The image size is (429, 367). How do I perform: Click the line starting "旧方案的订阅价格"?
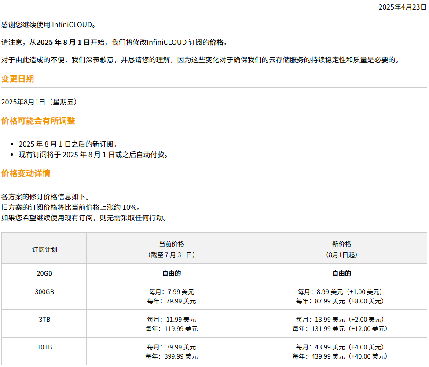(71, 207)
